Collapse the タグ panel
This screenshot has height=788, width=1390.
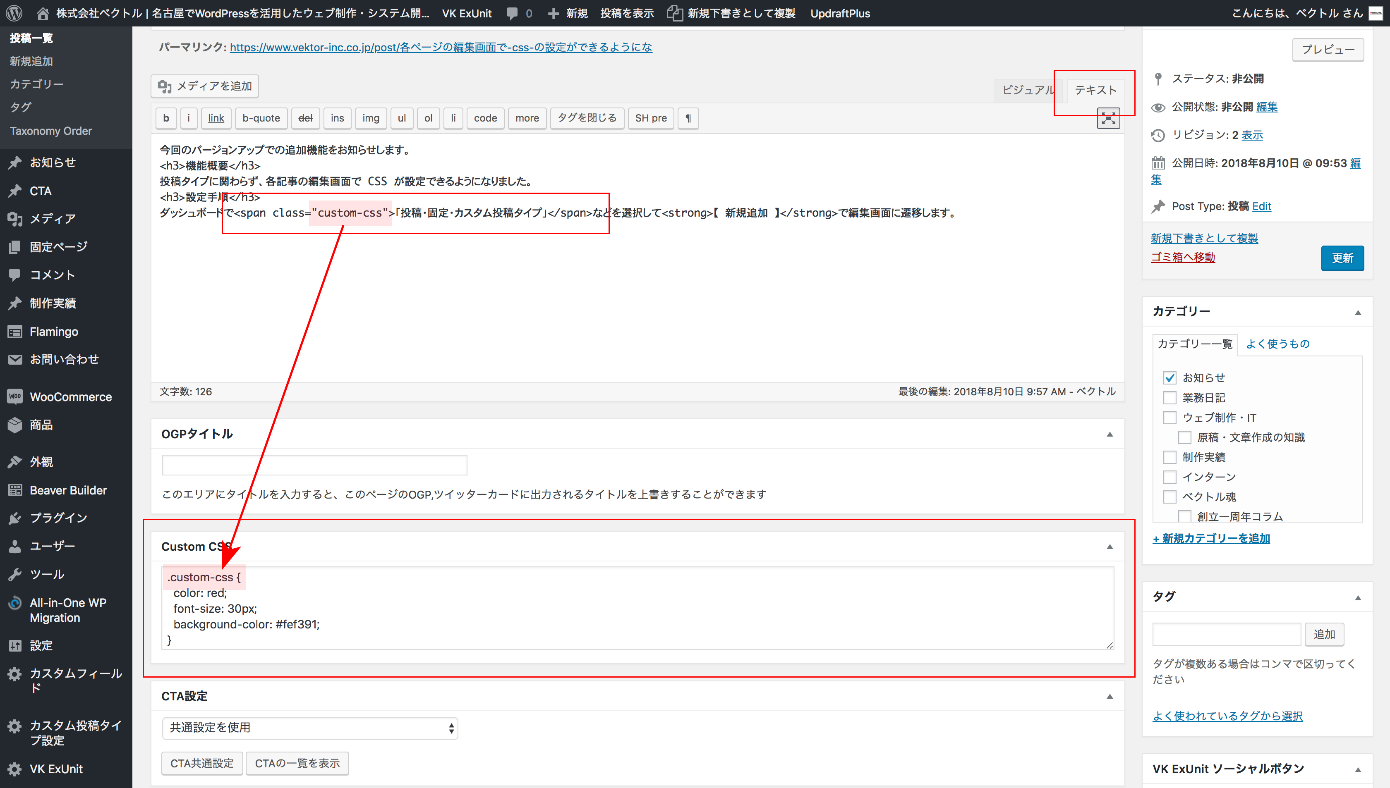1357,597
